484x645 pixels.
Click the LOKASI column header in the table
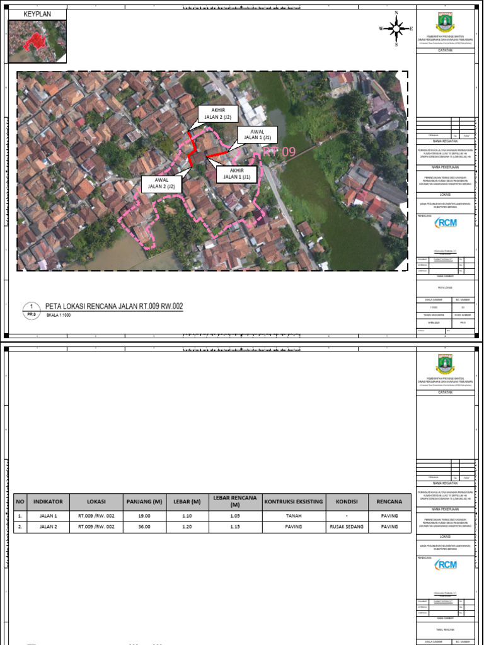tap(96, 502)
